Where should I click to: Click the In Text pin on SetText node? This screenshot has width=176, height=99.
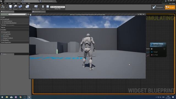(152, 55)
